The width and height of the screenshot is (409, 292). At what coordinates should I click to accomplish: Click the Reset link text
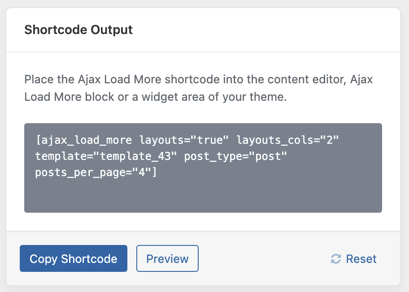(x=361, y=259)
